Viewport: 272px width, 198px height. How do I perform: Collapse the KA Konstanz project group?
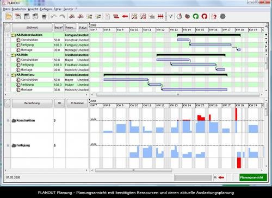(8, 75)
